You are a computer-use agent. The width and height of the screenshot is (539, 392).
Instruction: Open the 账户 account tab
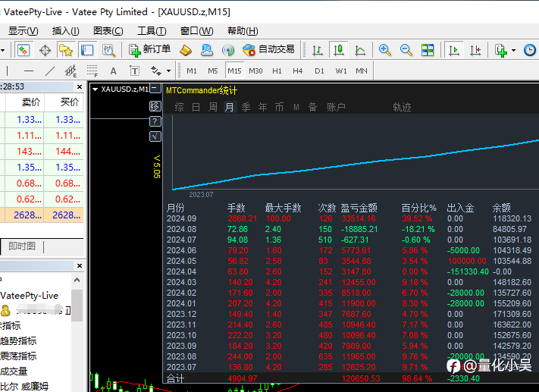[336, 107]
